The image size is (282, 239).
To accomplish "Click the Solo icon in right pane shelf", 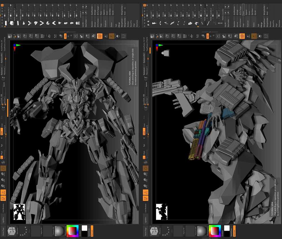I will (260, 36).
